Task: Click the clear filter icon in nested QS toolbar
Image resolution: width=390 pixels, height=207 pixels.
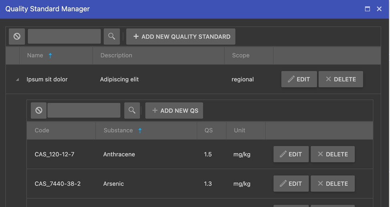Action: [x=39, y=111]
